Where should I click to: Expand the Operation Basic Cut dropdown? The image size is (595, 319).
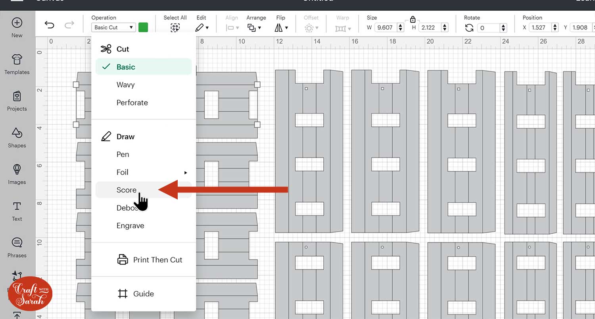click(x=113, y=27)
